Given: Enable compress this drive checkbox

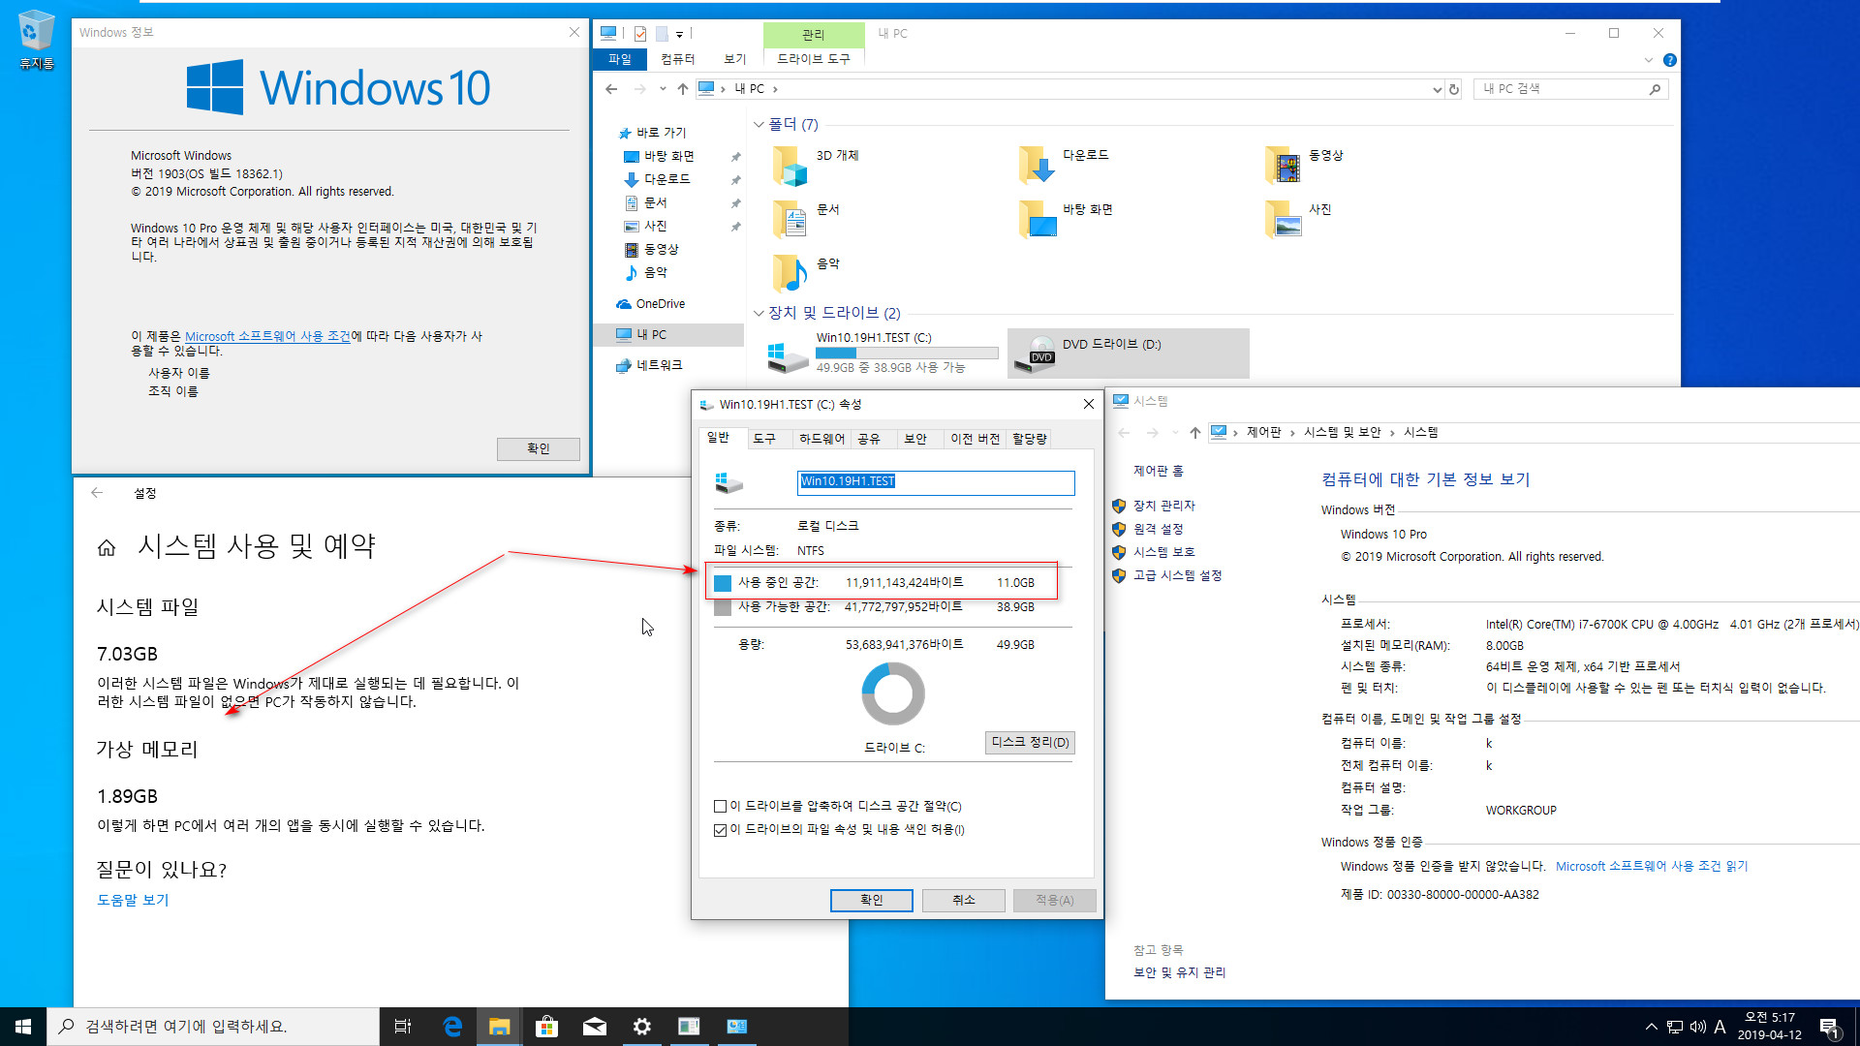Looking at the screenshot, I should tap(721, 807).
